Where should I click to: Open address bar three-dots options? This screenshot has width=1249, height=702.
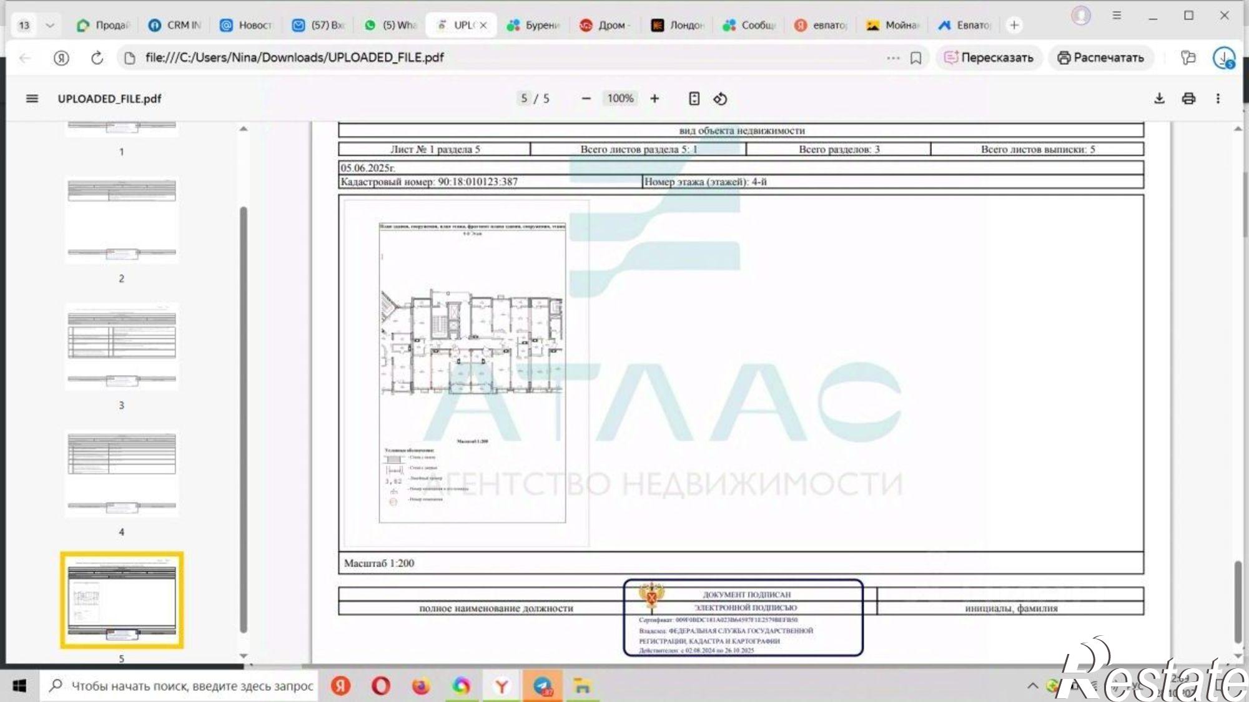pos(893,58)
